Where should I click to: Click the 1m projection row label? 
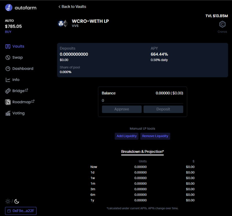93,184
